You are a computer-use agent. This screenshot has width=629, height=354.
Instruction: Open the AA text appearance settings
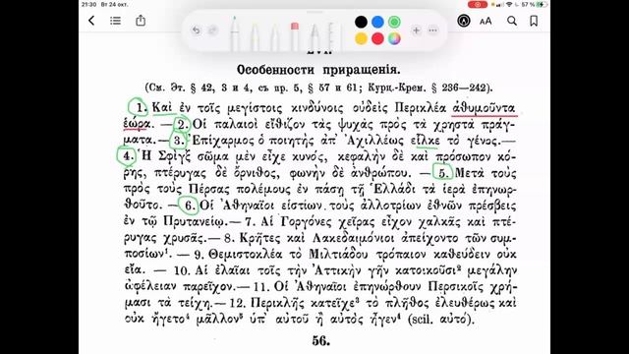pyautogui.click(x=486, y=21)
